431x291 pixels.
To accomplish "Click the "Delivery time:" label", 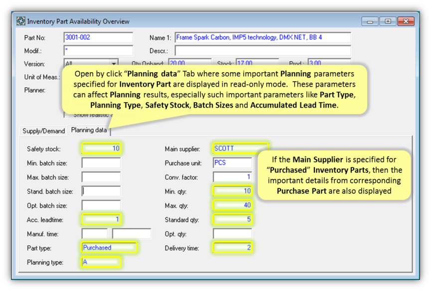I will [x=182, y=248].
